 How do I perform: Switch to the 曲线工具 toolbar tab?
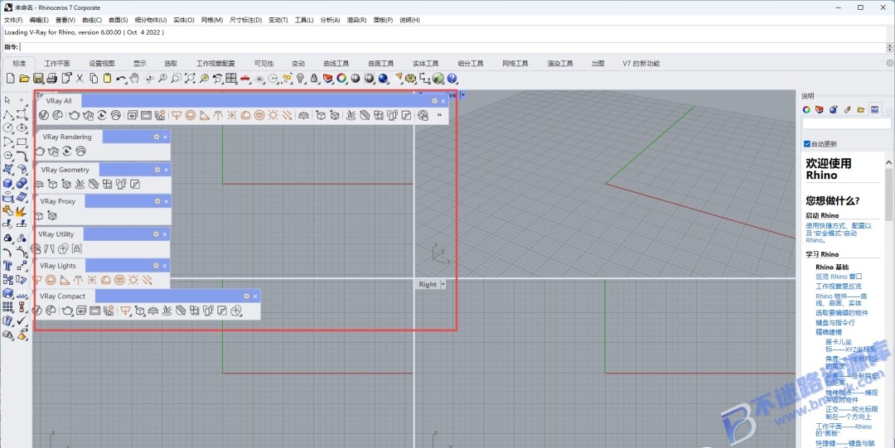pos(336,63)
